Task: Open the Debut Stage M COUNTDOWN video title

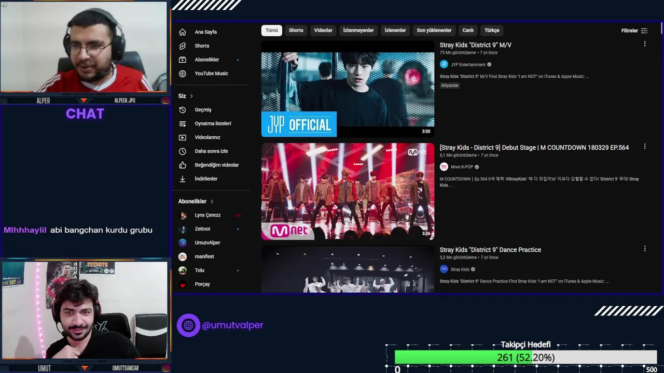Action: click(534, 148)
